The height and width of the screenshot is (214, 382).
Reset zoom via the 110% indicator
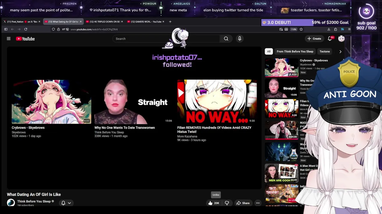coord(294,29)
